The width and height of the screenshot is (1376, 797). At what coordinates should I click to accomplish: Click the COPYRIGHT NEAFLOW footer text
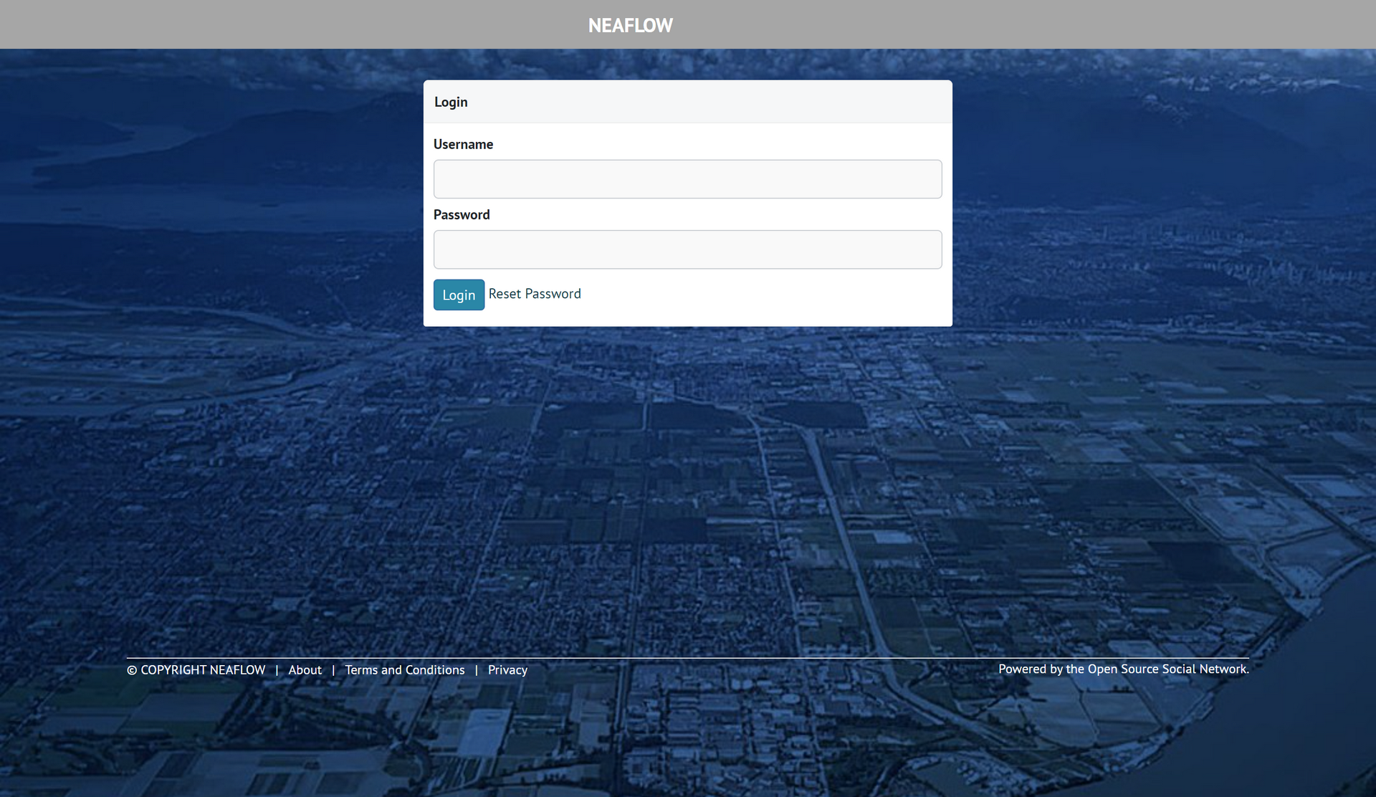point(203,670)
